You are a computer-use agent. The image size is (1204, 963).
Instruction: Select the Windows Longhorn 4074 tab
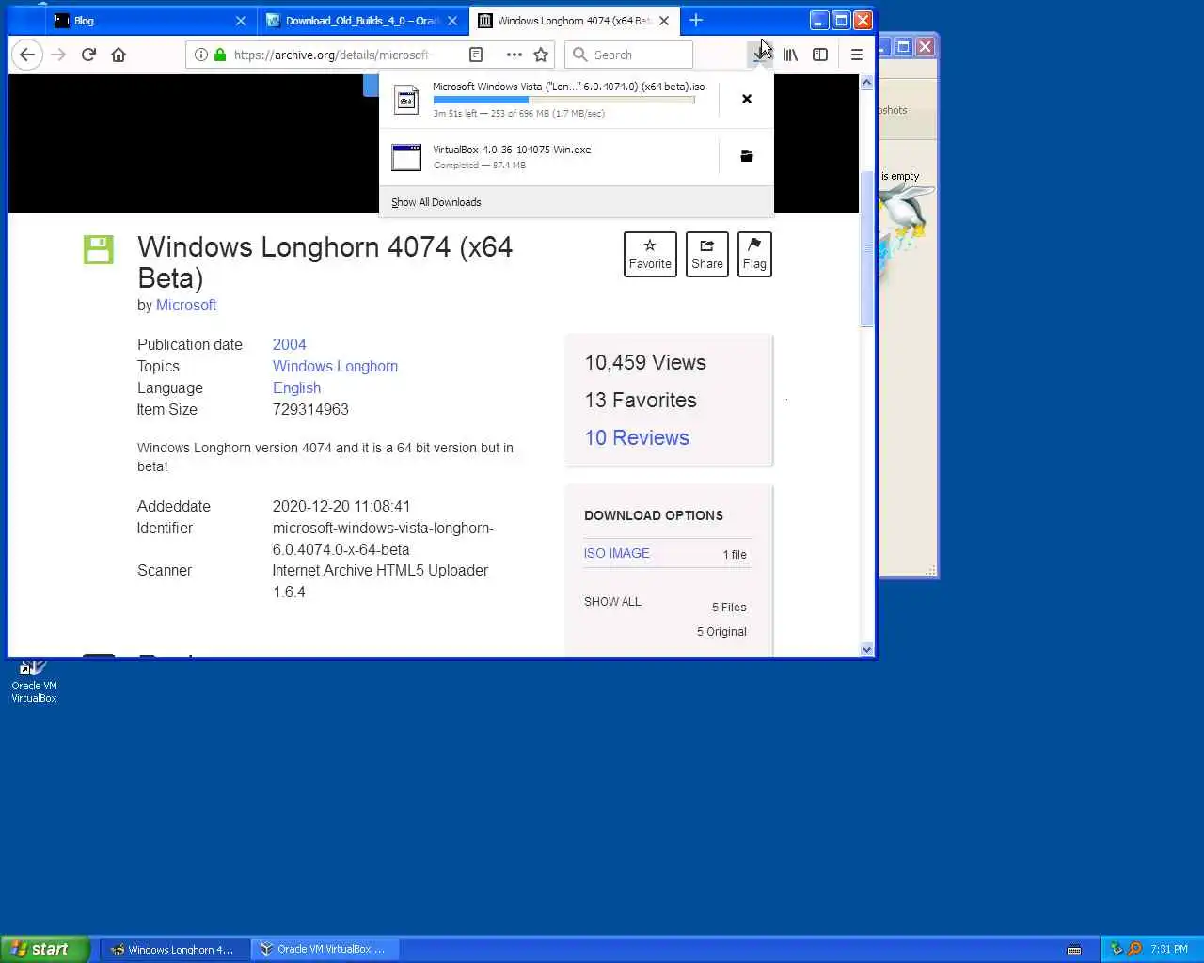point(574,20)
